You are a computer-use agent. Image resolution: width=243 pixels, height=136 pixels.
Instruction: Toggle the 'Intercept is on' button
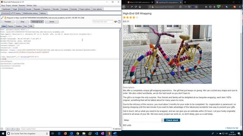(x=37, y=22)
